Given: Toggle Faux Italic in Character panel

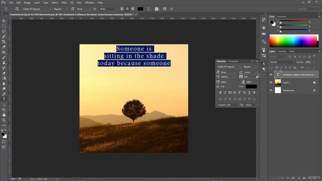Looking at the screenshot, I should 225,93.
